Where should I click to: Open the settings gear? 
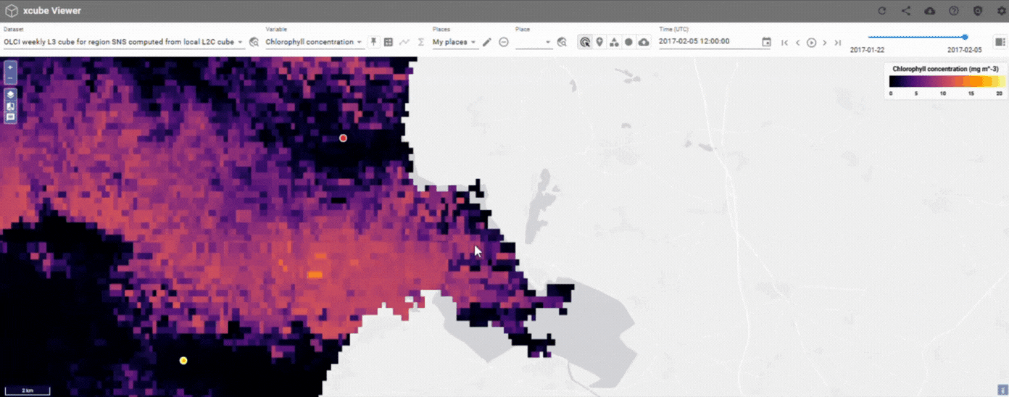click(x=1002, y=11)
